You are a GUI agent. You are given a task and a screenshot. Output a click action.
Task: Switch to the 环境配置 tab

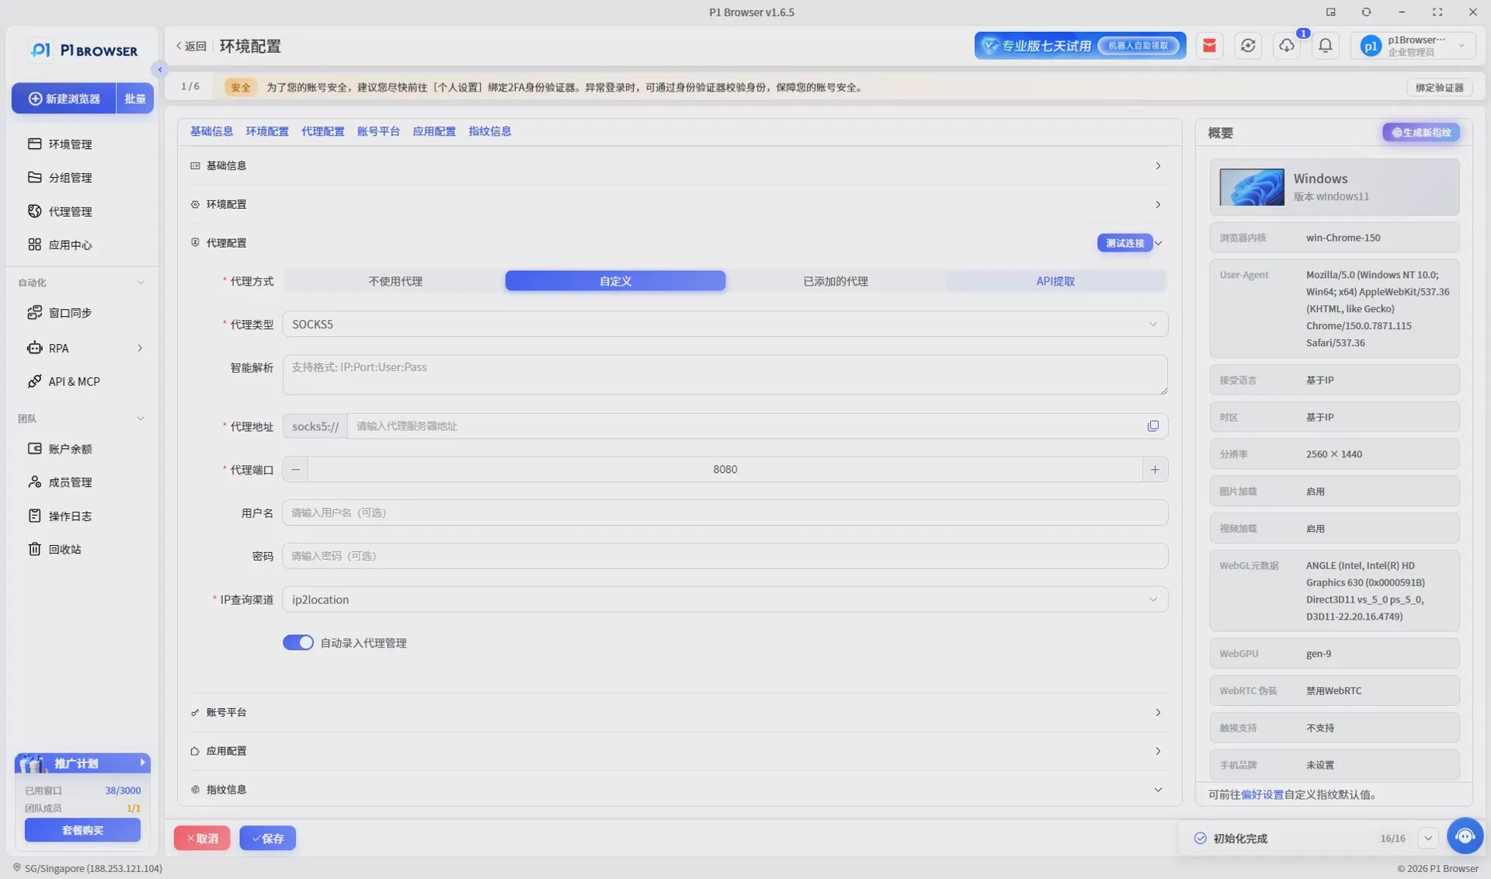(267, 131)
